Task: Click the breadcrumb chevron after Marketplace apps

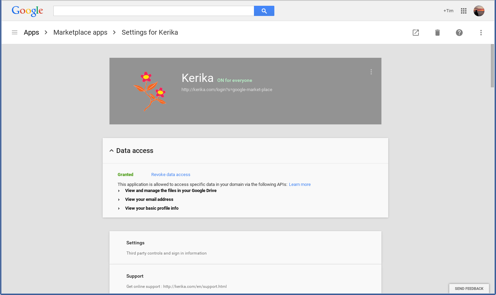Action: (x=114, y=32)
